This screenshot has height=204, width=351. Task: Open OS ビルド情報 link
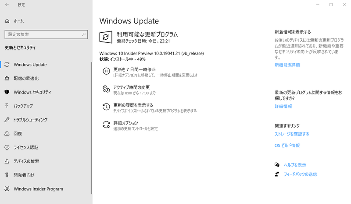click(x=287, y=145)
